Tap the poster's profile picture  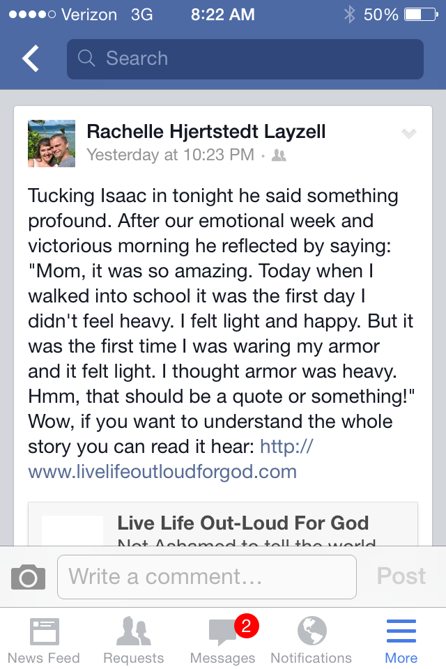tap(52, 144)
